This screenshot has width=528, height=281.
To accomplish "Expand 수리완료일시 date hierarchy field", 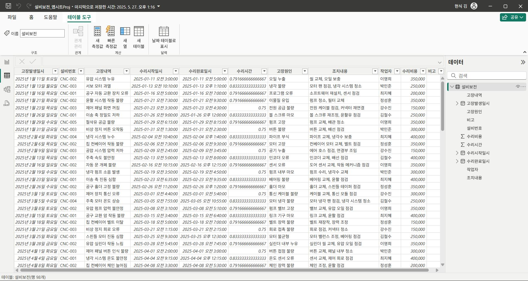I will point(457,161).
